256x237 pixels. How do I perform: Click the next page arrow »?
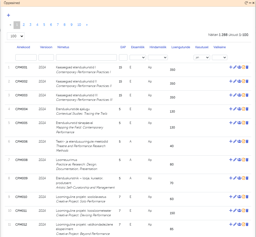87,25
